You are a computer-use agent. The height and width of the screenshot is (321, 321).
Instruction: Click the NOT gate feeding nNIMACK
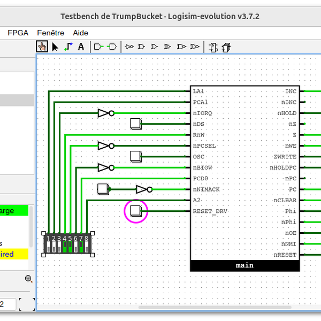[144, 189]
